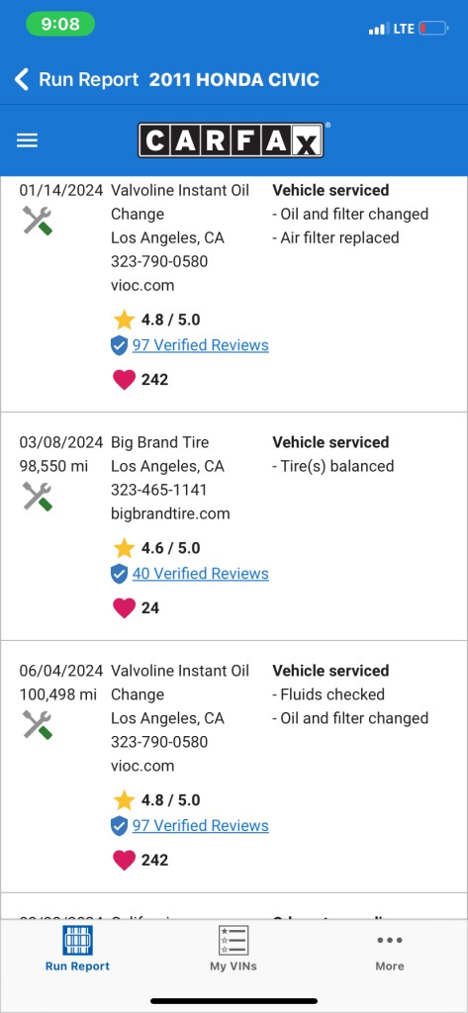468x1013 pixels.
Task: Tap the wrench icon for 06/04/2024 service
Action: (38, 724)
